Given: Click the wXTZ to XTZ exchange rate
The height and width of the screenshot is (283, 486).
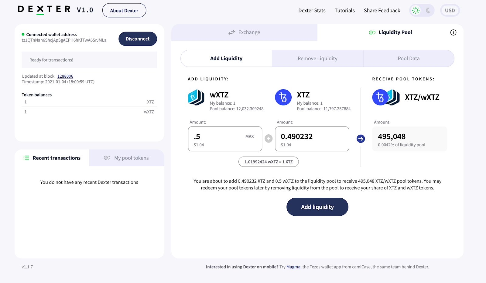Looking at the screenshot, I should (269, 162).
